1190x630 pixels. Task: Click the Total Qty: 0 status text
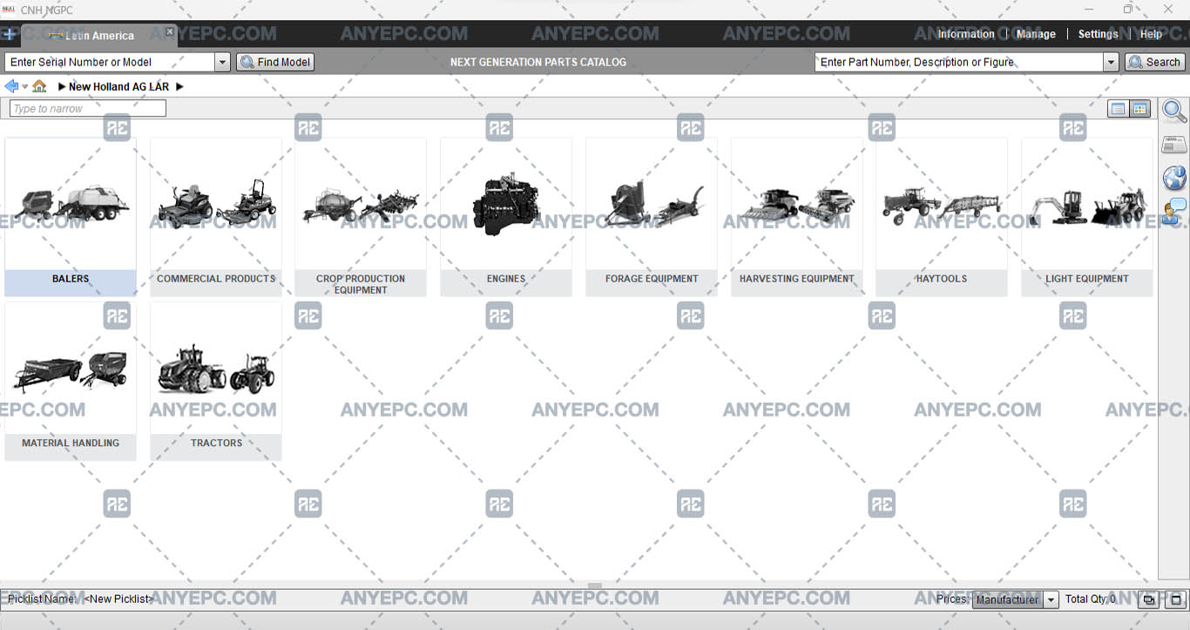pyautogui.click(x=1091, y=599)
